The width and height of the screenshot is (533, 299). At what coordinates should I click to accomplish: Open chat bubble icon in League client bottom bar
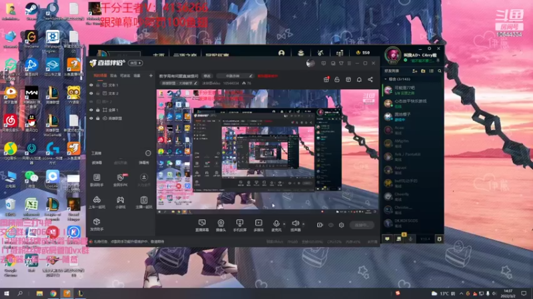[387, 239]
